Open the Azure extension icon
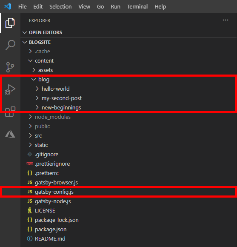The image size is (237, 247). 10,134
